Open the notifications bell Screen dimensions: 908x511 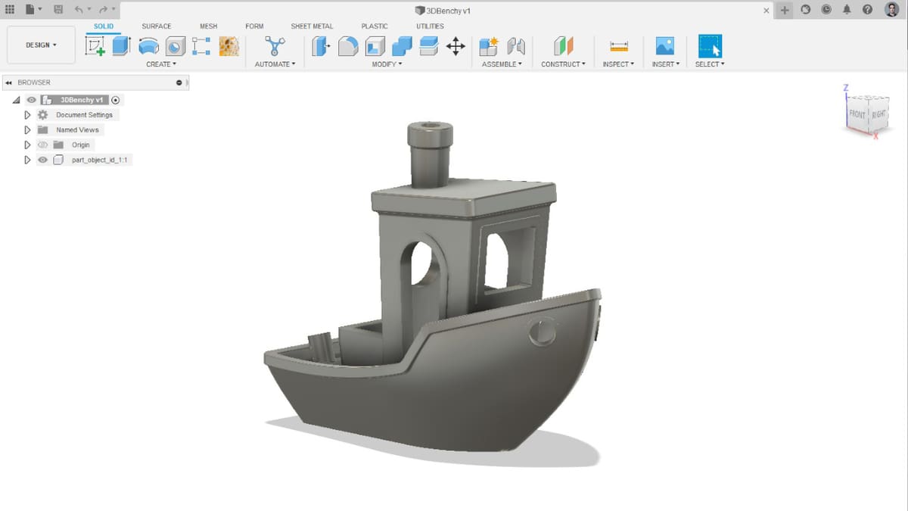pyautogui.click(x=847, y=10)
